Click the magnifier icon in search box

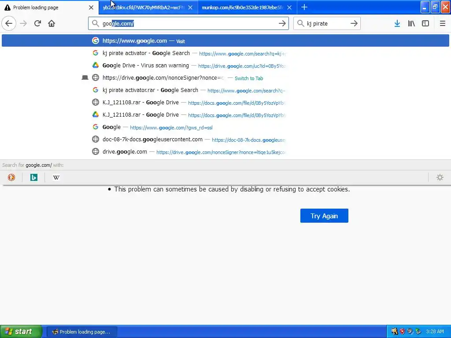[x=300, y=23]
